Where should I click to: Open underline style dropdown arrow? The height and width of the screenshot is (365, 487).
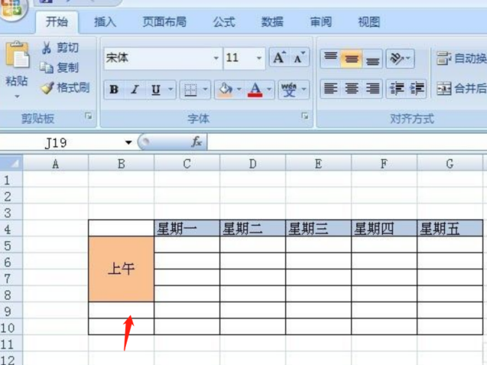(x=171, y=90)
